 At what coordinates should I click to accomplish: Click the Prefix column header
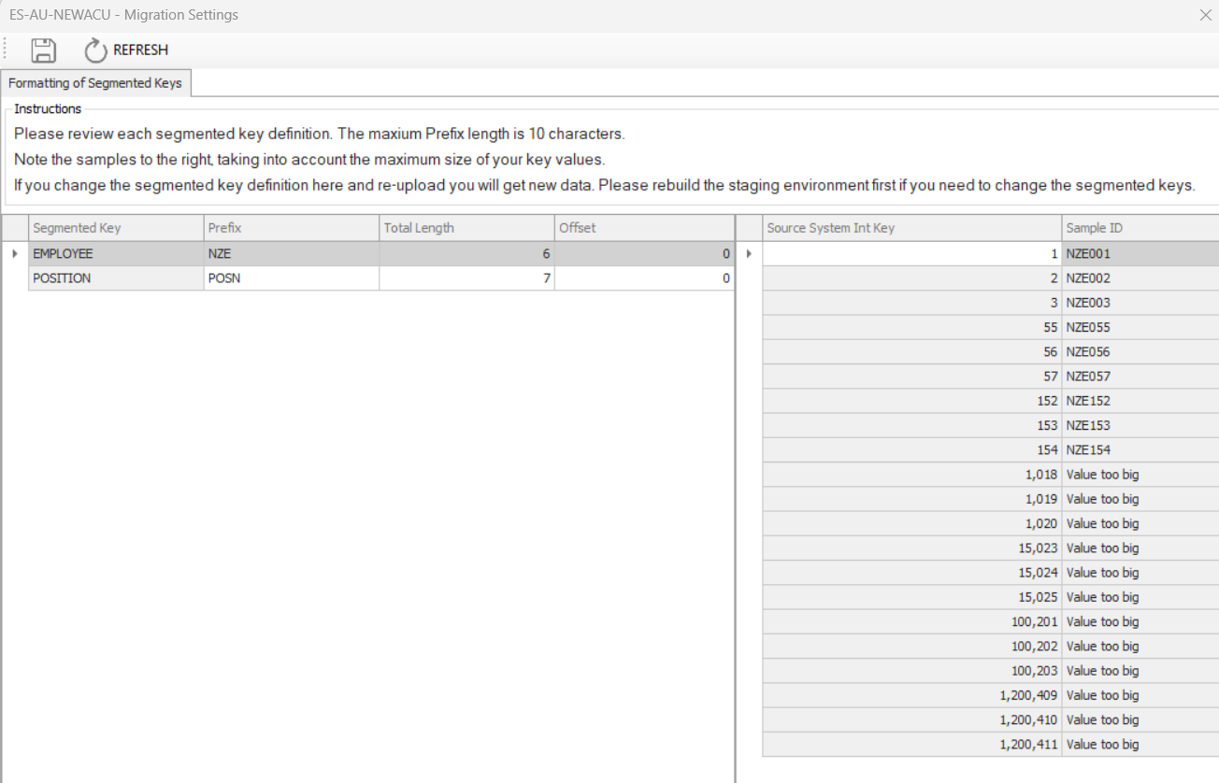point(290,227)
